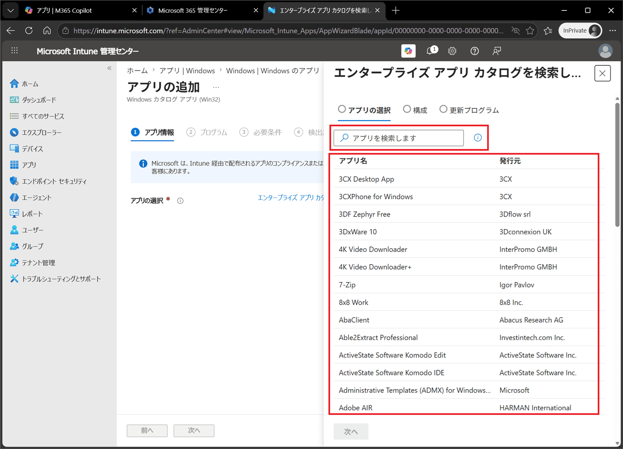Click the ホーム breadcrumb link
The image size is (623, 449).
(x=137, y=71)
